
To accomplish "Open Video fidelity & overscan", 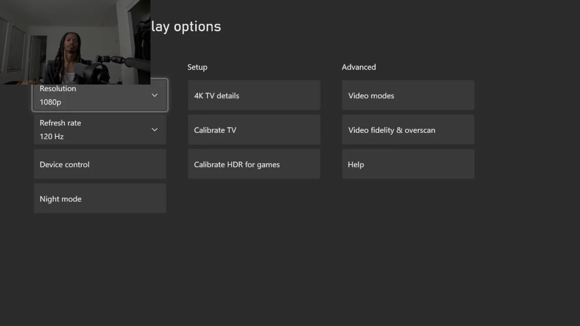I will click(408, 130).
